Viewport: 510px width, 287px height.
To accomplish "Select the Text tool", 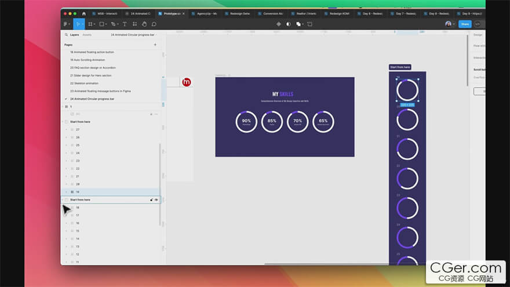I will coord(125,24).
